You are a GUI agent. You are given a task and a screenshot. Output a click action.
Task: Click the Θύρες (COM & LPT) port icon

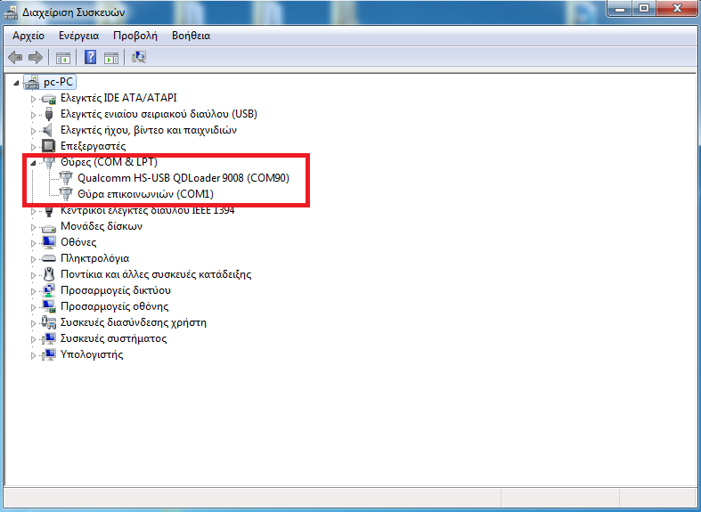(x=49, y=162)
